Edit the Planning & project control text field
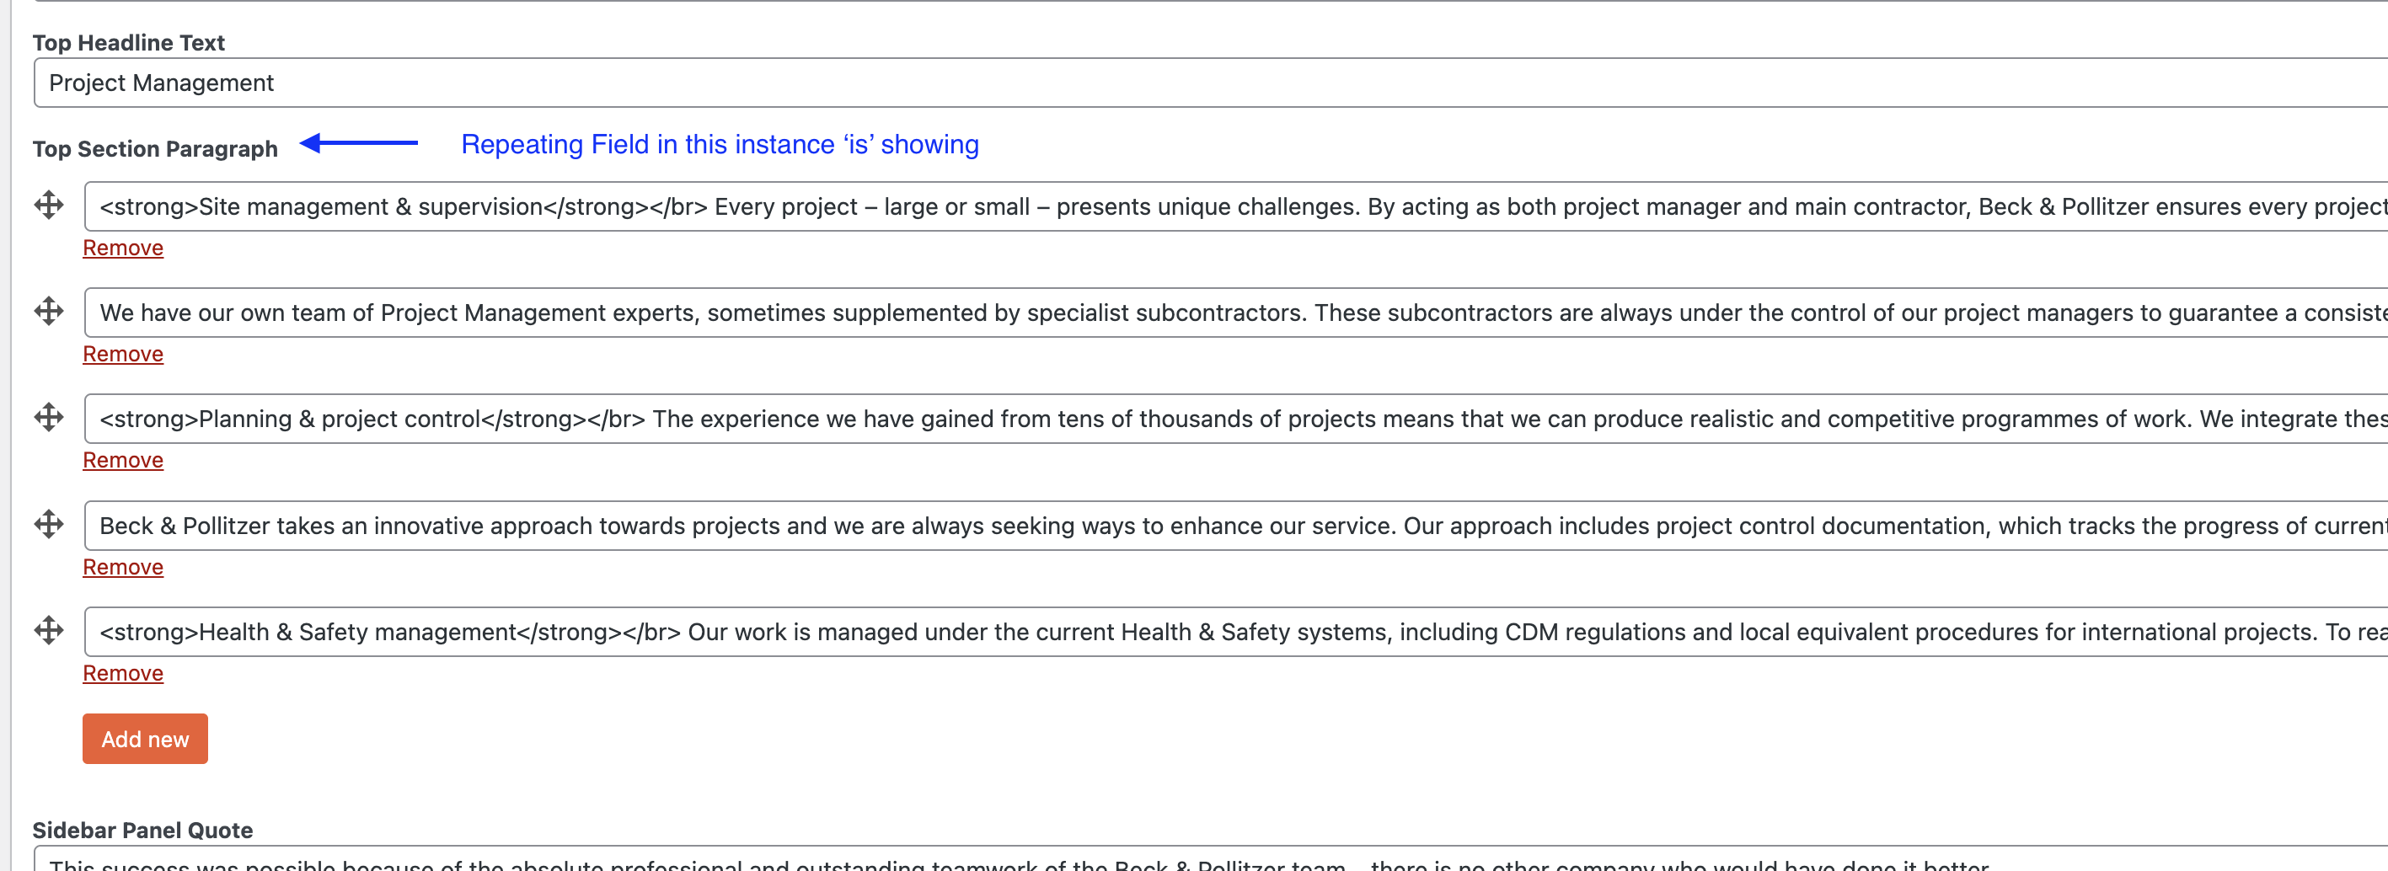The width and height of the screenshot is (2388, 871). tap(1236, 419)
